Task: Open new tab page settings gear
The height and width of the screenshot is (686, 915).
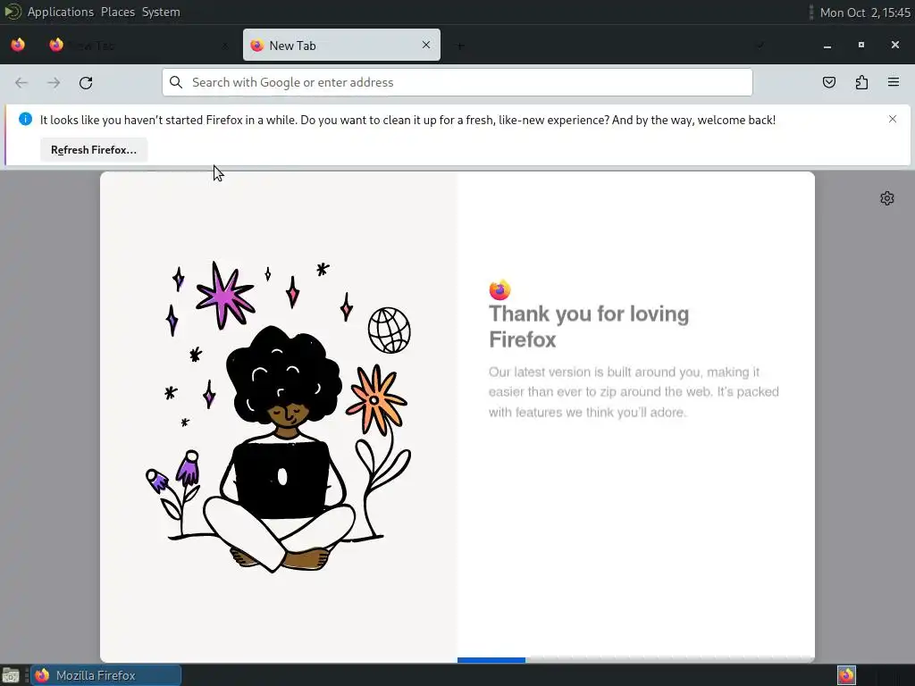Action: 887,198
